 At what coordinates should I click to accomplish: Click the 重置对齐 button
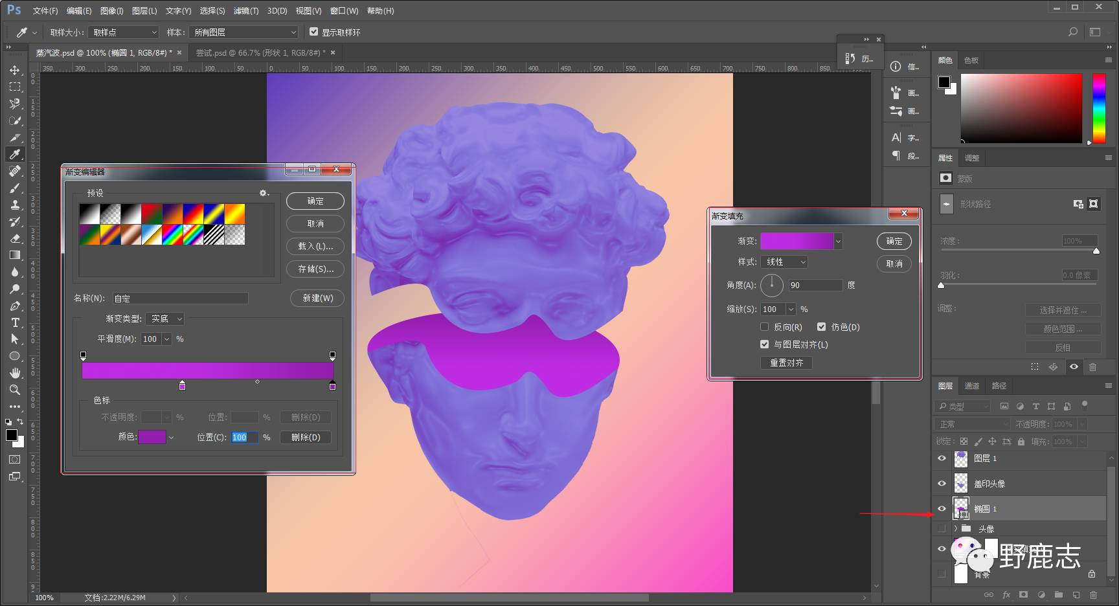tap(786, 363)
